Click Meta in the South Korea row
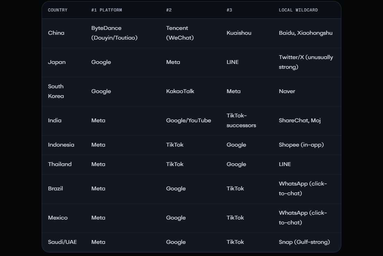Viewport: 383px width, 256px height. coord(233,91)
